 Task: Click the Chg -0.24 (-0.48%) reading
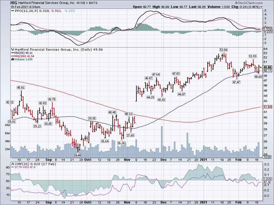[245, 7]
